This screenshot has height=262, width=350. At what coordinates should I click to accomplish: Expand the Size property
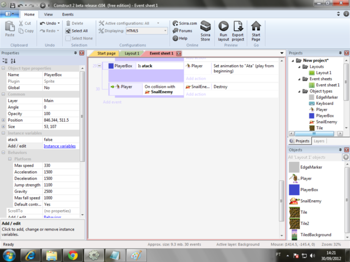click(x=4, y=126)
